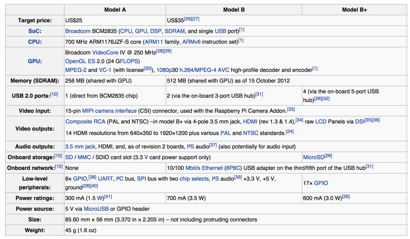Open the 1080p link

tap(164, 70)
